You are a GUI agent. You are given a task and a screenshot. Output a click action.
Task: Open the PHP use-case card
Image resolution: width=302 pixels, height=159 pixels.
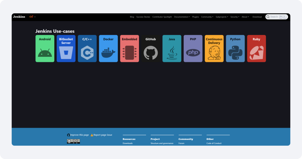pyautogui.click(x=193, y=49)
